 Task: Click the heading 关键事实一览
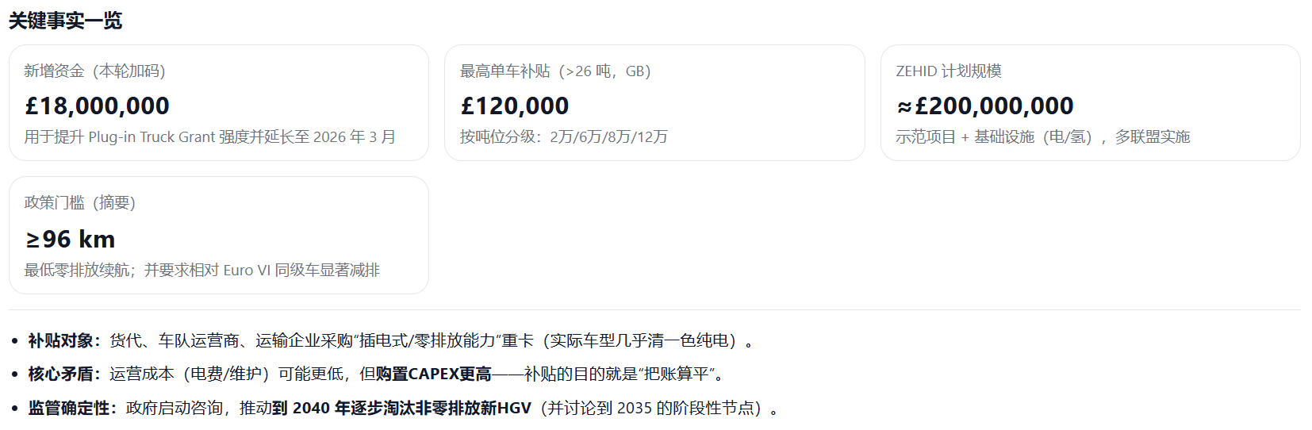tap(66, 21)
